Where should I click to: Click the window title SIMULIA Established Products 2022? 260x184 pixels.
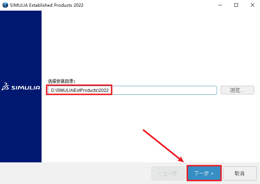point(47,5)
